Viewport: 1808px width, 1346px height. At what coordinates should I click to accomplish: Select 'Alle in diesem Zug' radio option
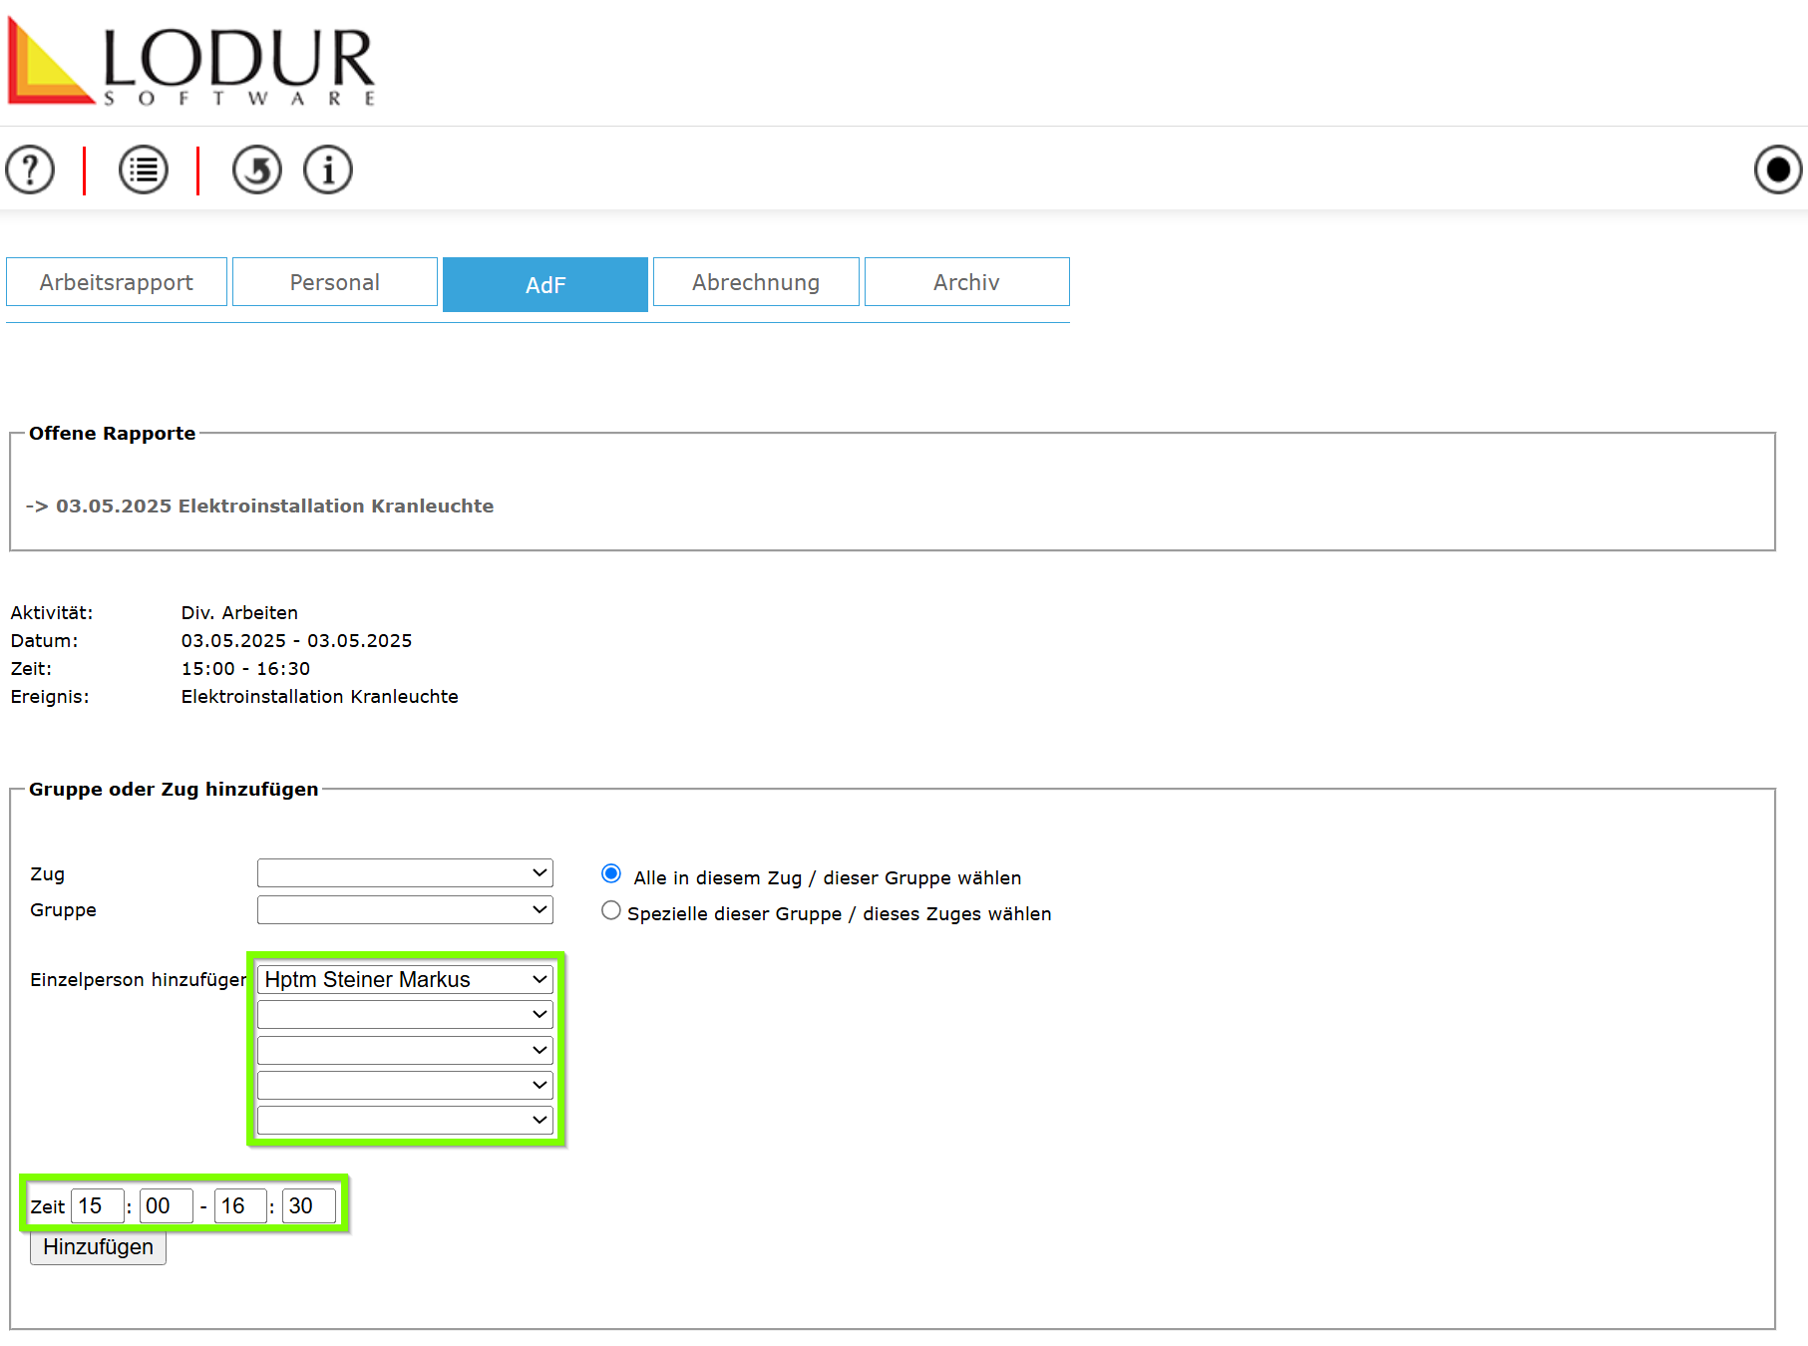click(611, 874)
